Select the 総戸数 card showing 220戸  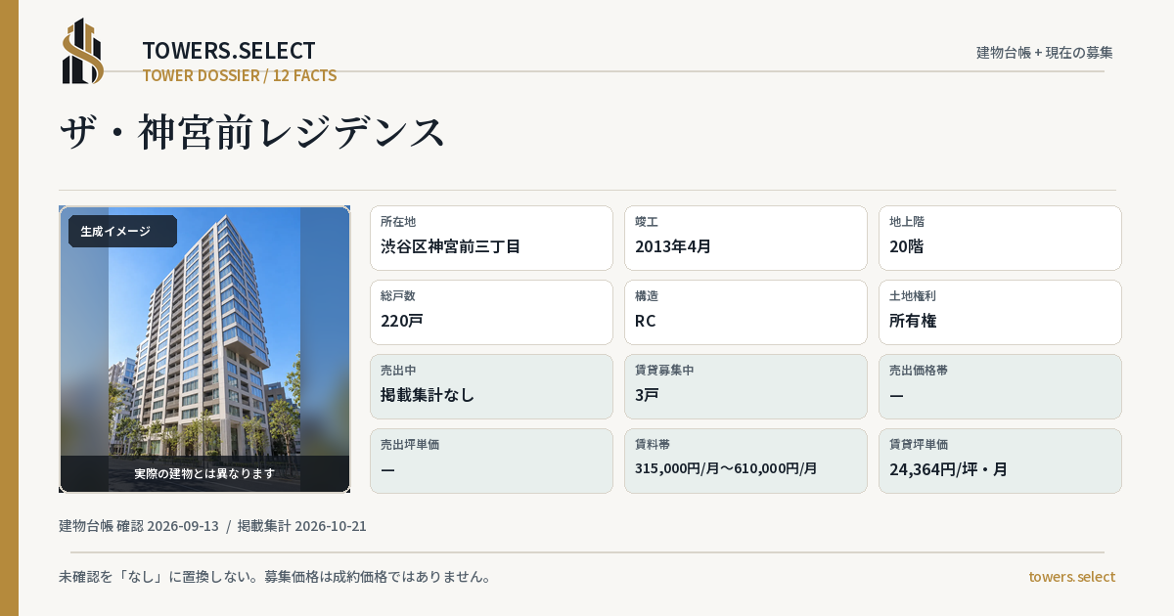[491, 312]
